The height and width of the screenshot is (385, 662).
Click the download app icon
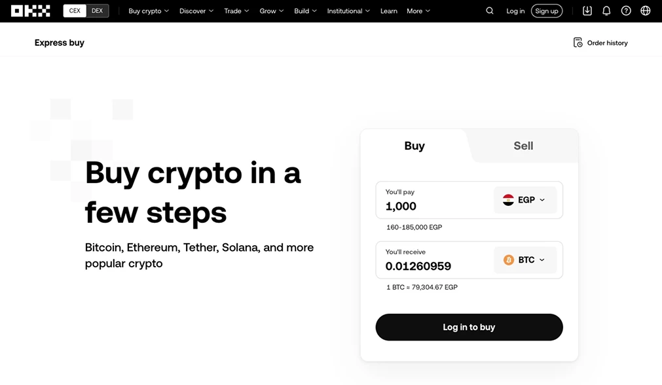[x=587, y=11]
